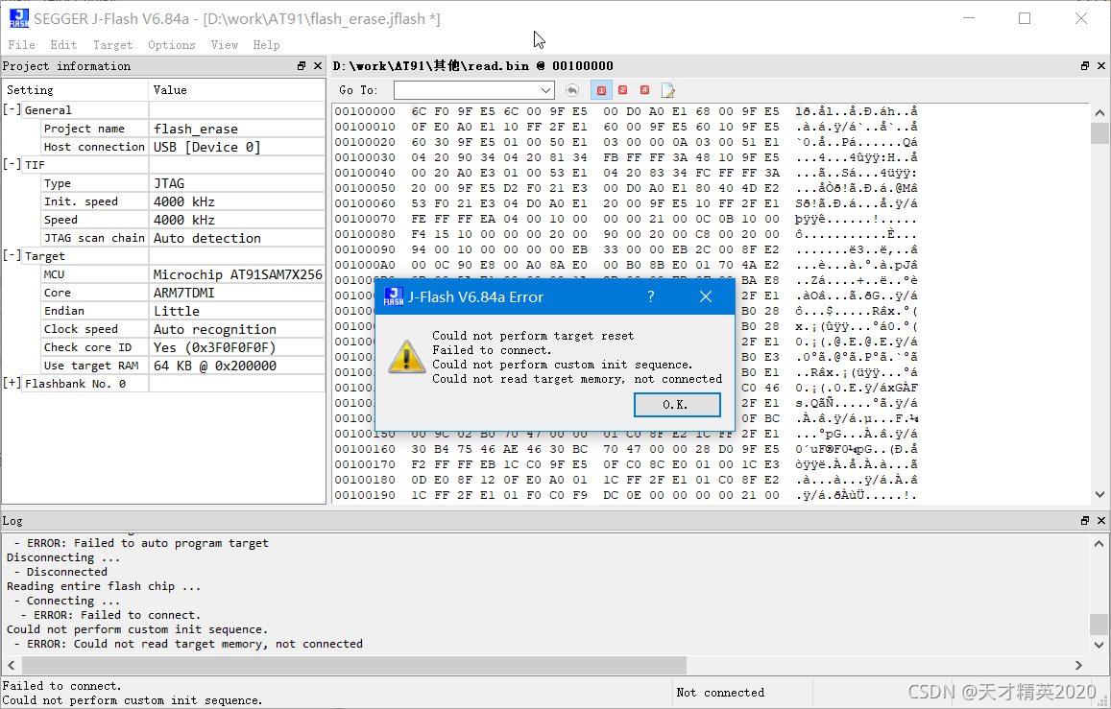Collapse the Target settings group

click(x=12, y=255)
